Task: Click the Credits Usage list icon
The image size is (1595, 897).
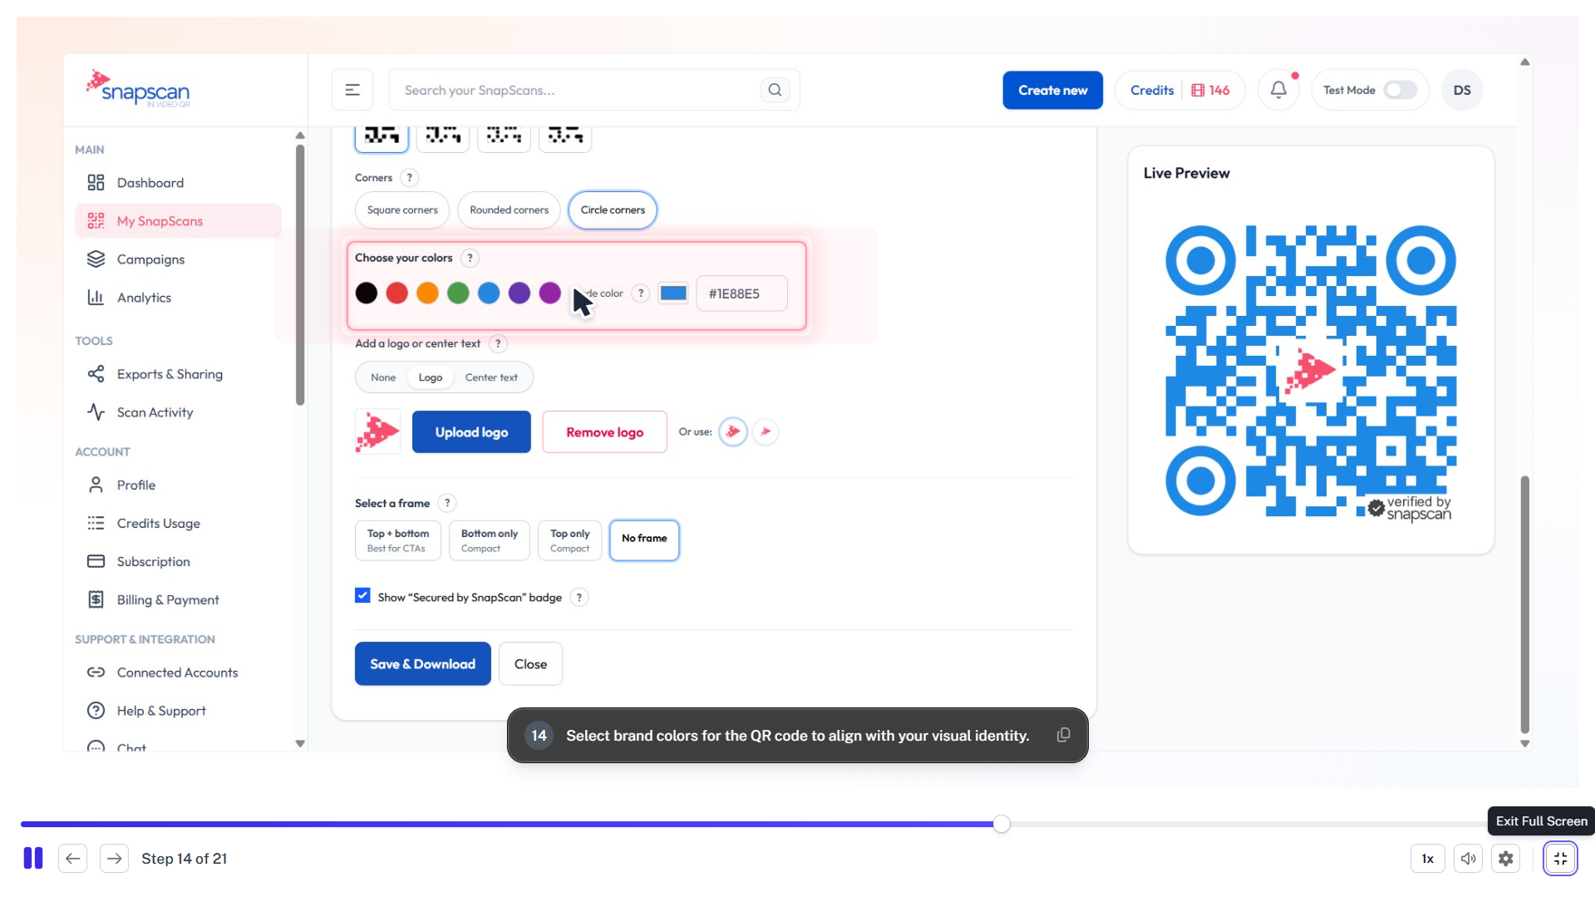Action: (96, 523)
